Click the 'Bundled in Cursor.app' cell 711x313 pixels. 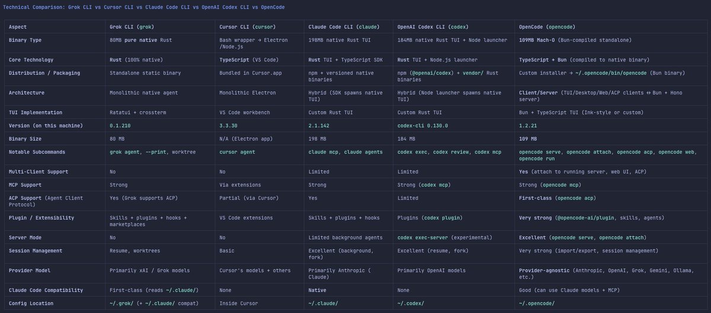coord(252,73)
